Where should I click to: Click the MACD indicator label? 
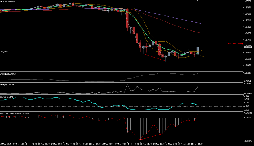click(15, 114)
